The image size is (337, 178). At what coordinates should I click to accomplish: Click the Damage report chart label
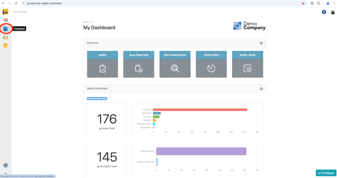pos(144,124)
